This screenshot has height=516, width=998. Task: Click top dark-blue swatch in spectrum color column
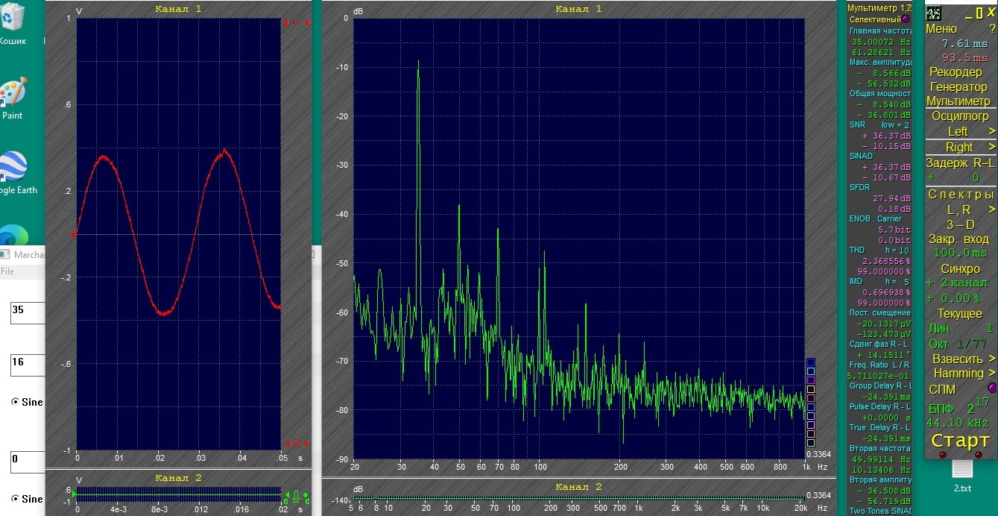click(x=811, y=362)
